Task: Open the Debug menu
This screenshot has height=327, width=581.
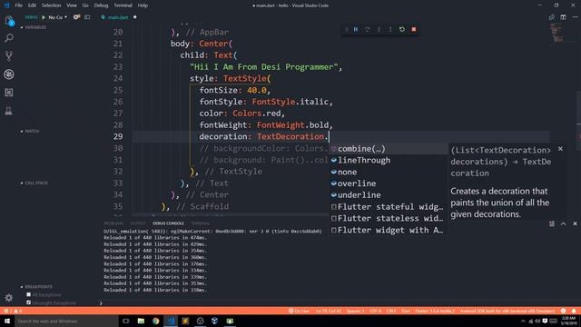Action: pos(101,5)
